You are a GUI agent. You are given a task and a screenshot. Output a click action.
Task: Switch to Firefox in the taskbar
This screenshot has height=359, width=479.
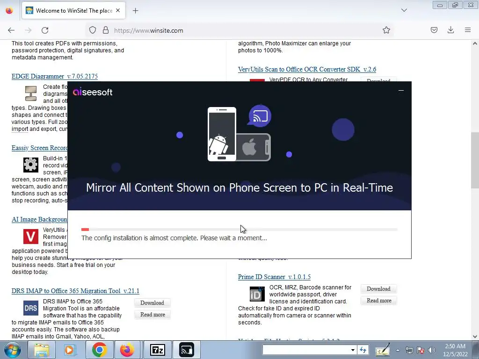click(127, 350)
